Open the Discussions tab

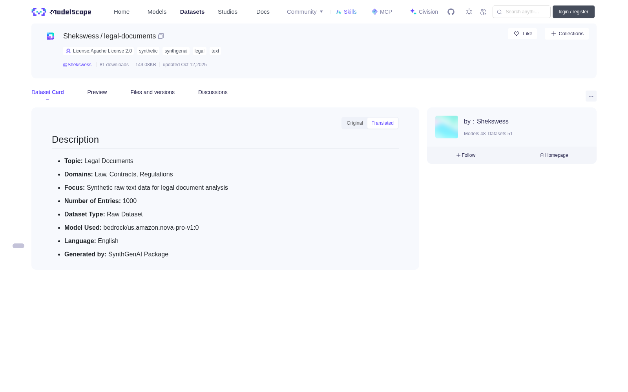tap(213, 92)
